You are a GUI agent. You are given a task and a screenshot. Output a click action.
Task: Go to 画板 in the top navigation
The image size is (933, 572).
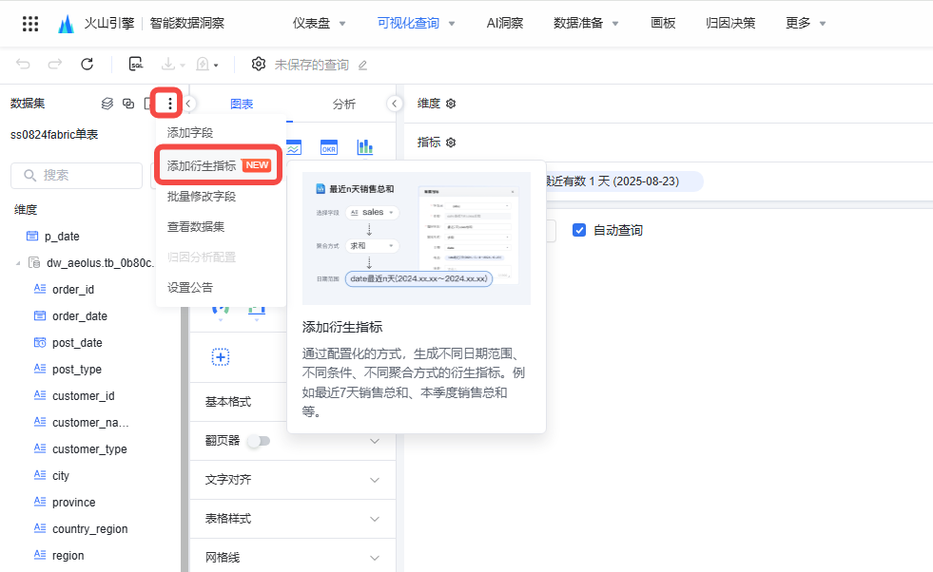coord(663,23)
